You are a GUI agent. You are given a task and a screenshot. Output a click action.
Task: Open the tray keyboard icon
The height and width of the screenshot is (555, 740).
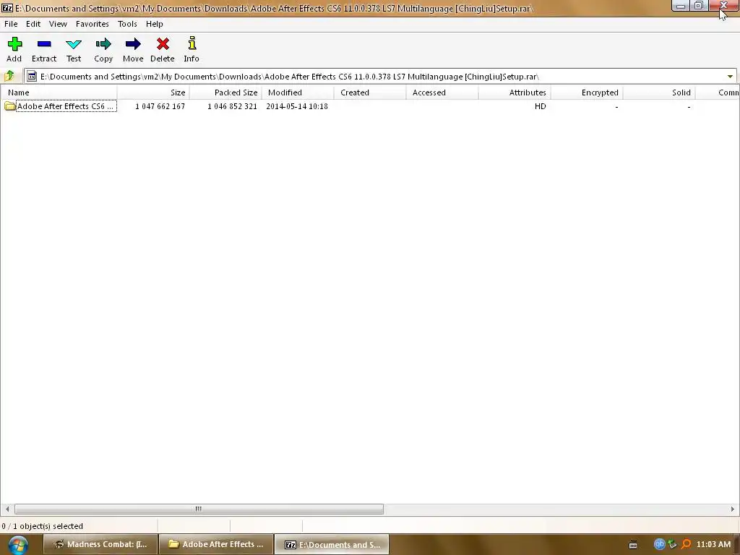(633, 545)
